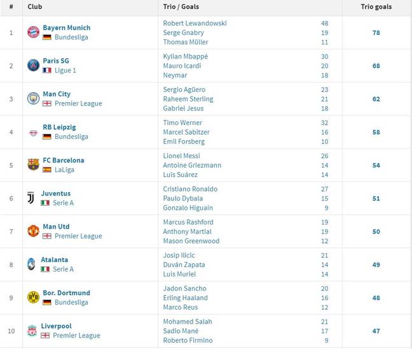
Task: Open Erling Haaland's player page
Action: [185, 298]
